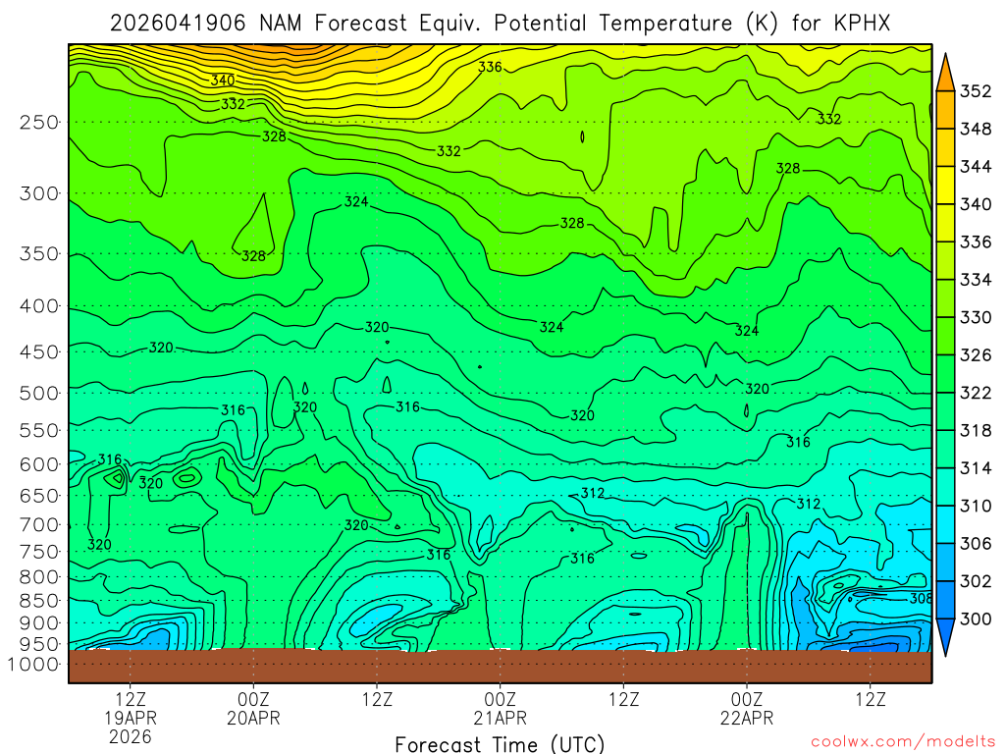The image size is (1005, 754).
Task: Click the 750 pressure level label
Action: 38,552
